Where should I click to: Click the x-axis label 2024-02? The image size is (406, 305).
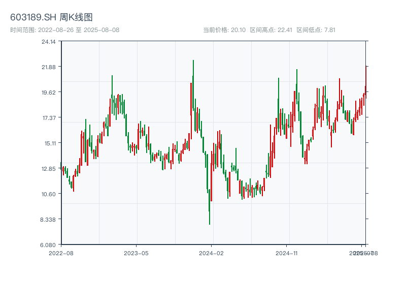211,253
